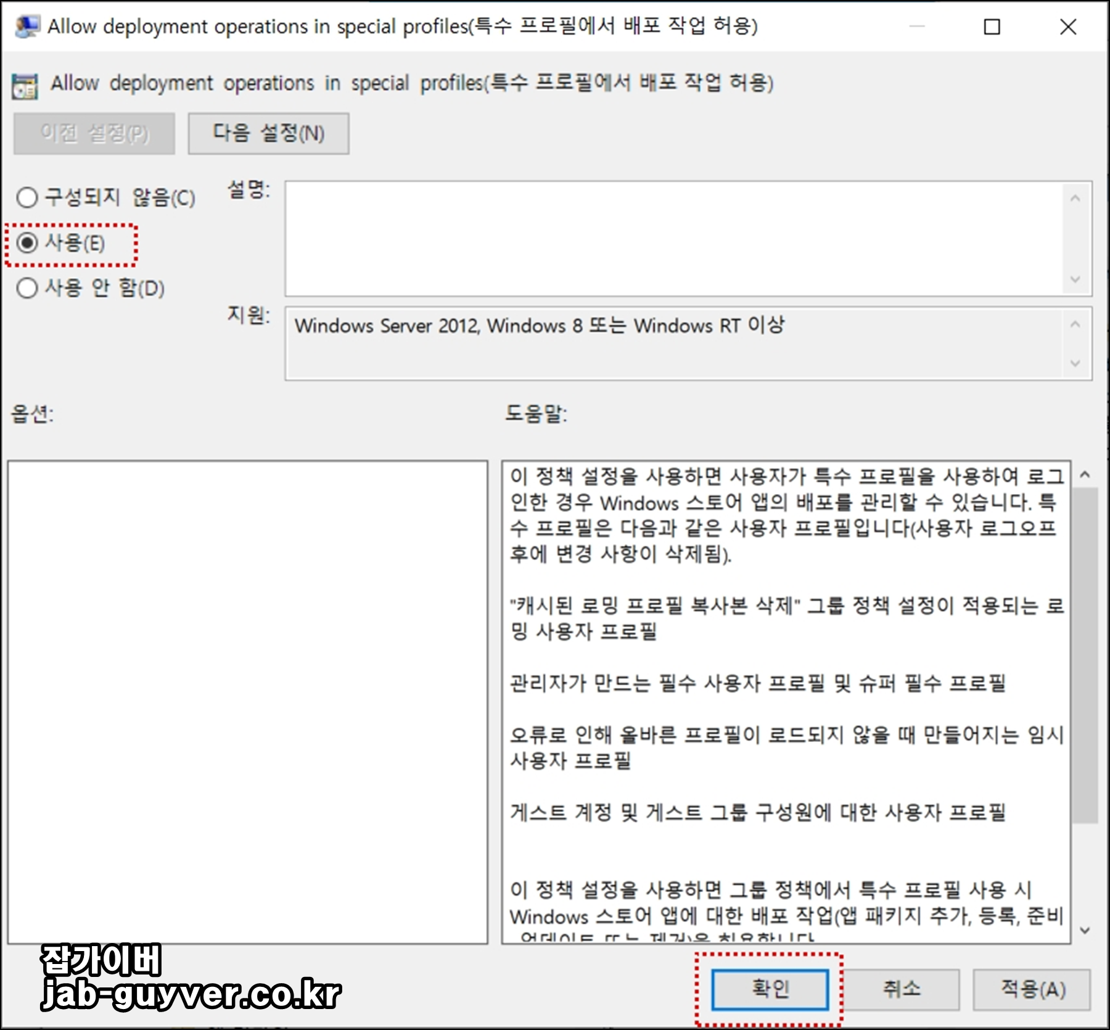Image resolution: width=1110 pixels, height=1030 pixels.
Task: Click down arrow of 설명 box scrollbar
Action: click(x=1075, y=279)
